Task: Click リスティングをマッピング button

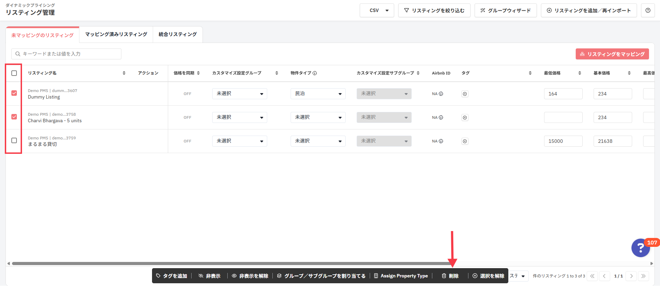Action: pyautogui.click(x=612, y=54)
